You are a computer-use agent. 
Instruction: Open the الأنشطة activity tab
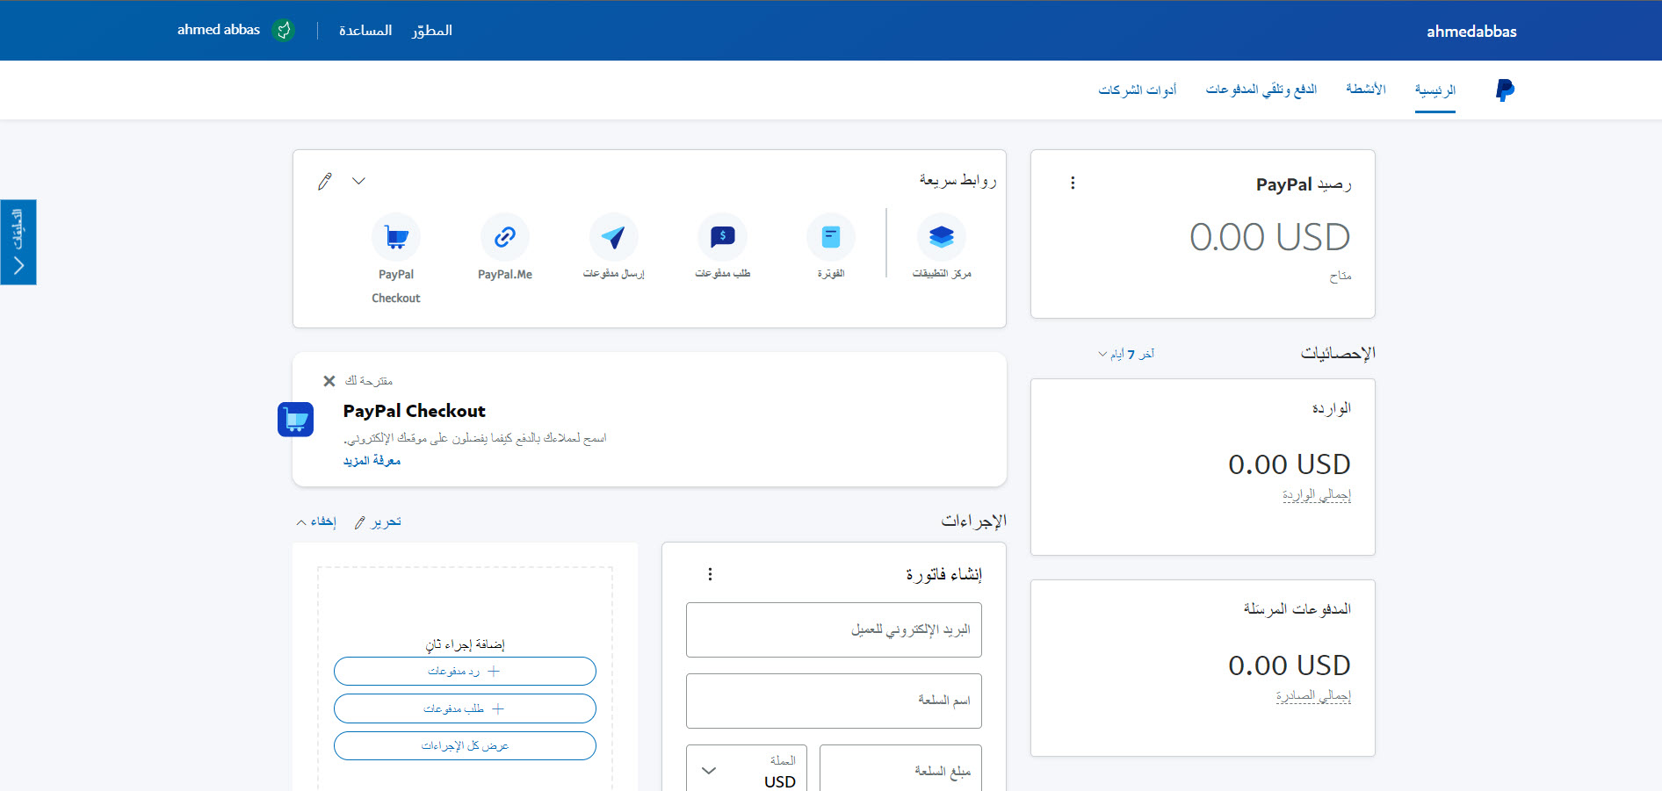[1366, 90]
